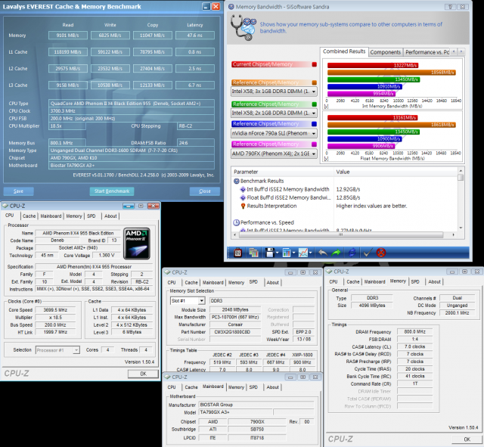Click the blue Reference Chipset/Memory color square
The height and width of the screenshot is (447, 484).
click(x=315, y=124)
